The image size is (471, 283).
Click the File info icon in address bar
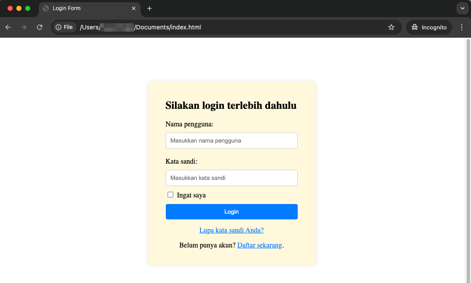(x=58, y=27)
